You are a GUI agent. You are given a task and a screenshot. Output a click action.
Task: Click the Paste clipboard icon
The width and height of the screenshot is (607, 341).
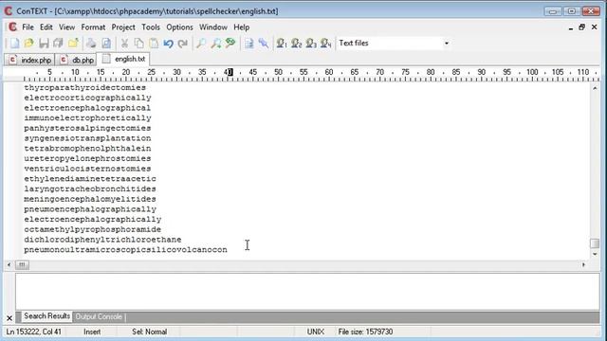click(x=154, y=43)
